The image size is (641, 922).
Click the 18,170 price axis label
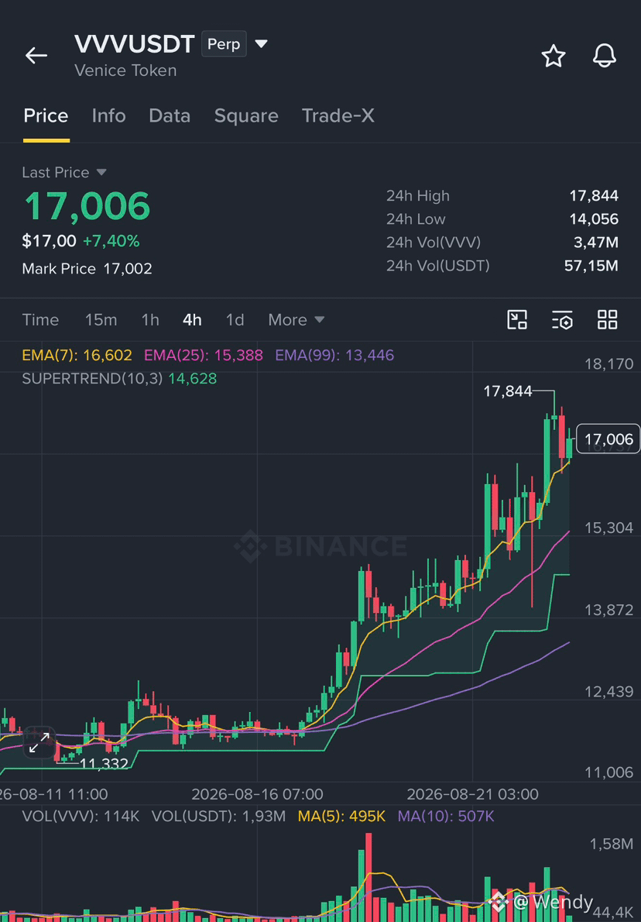[608, 364]
